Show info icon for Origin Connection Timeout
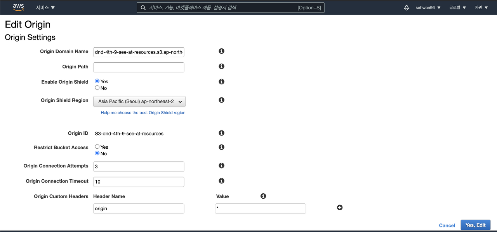The height and width of the screenshot is (232, 497). tap(221, 181)
